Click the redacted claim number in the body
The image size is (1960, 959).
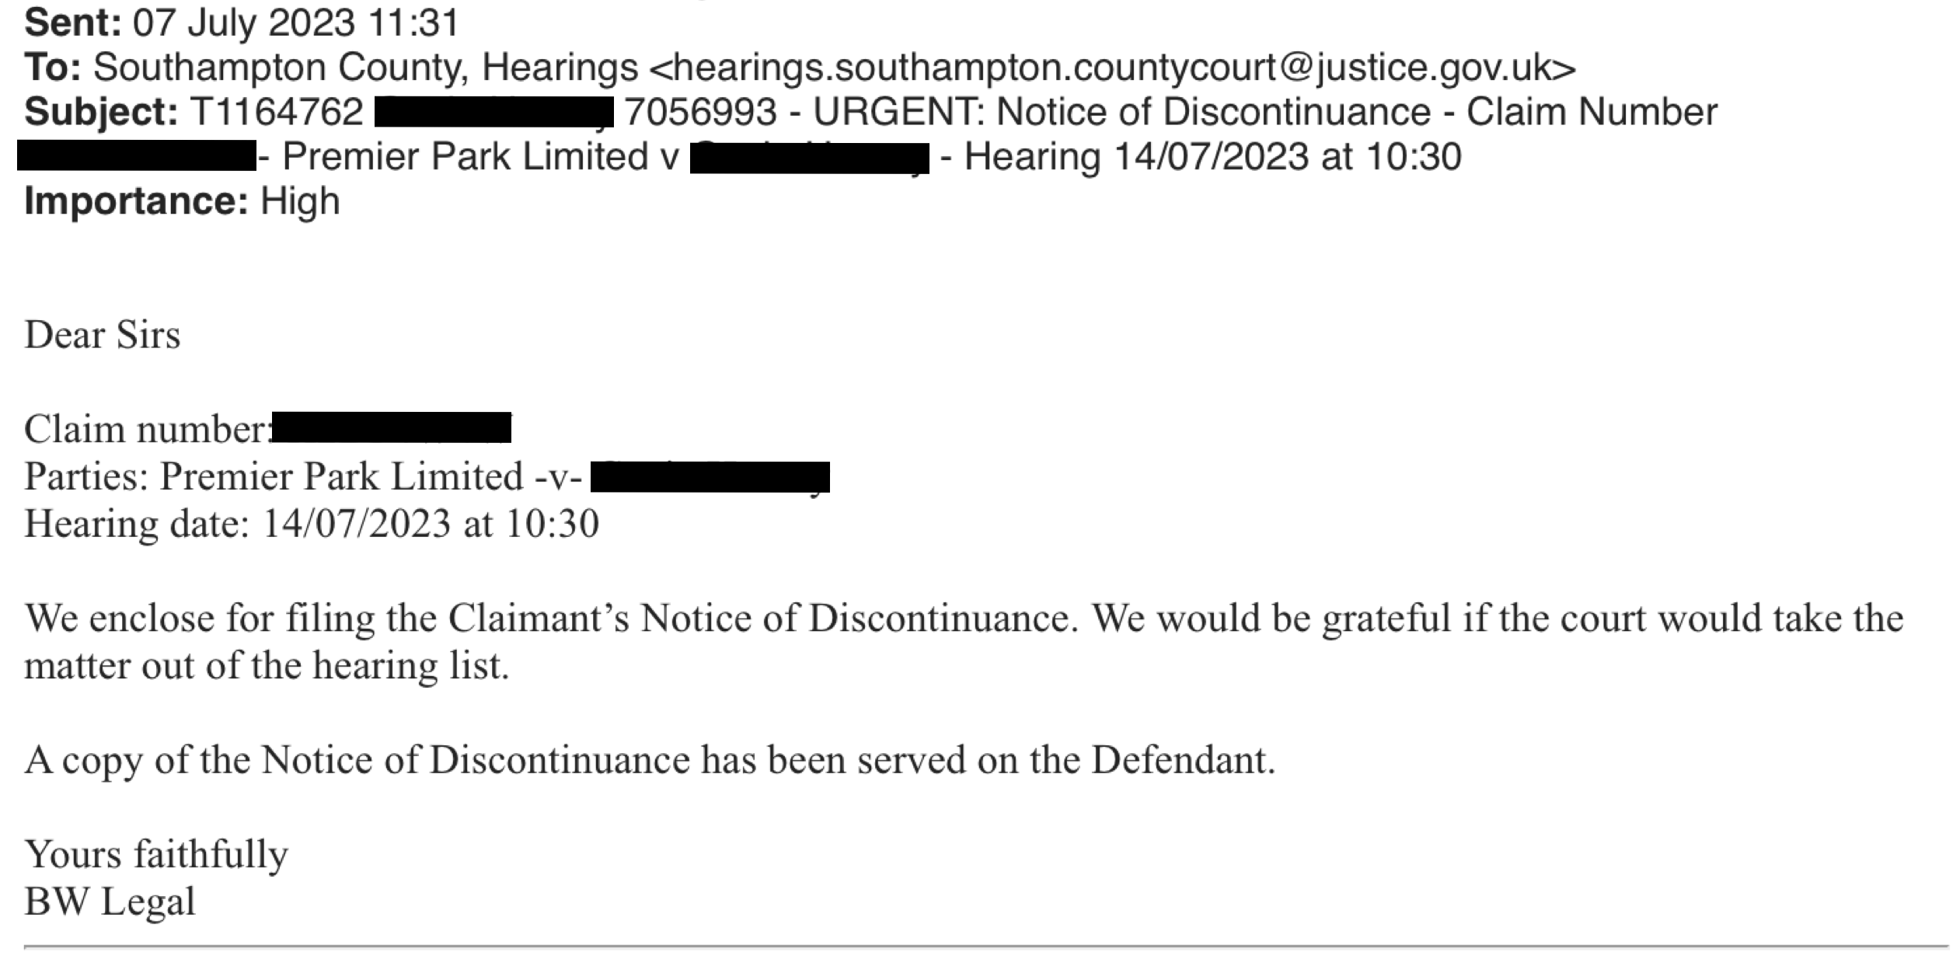[x=391, y=427]
